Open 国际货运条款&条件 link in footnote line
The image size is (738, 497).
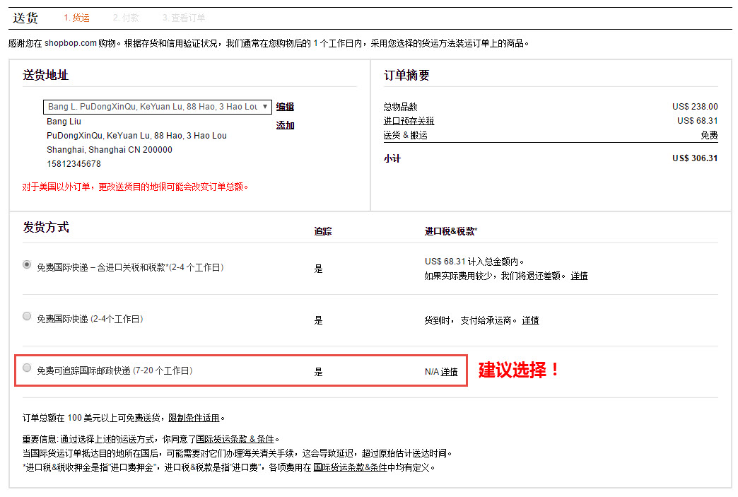coord(350,467)
